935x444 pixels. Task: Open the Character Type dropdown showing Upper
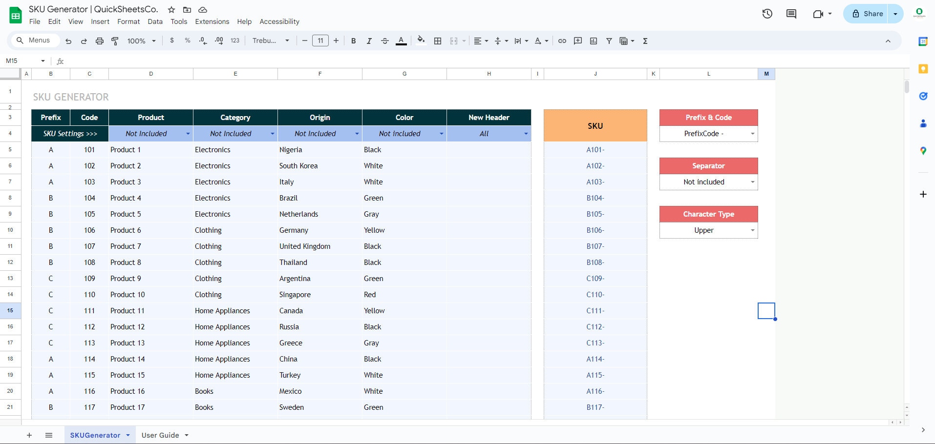click(x=752, y=230)
